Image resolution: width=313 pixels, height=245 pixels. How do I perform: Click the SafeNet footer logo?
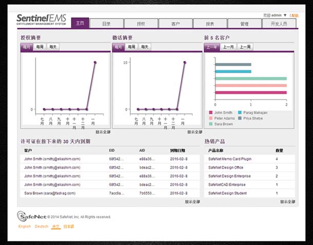31,216
